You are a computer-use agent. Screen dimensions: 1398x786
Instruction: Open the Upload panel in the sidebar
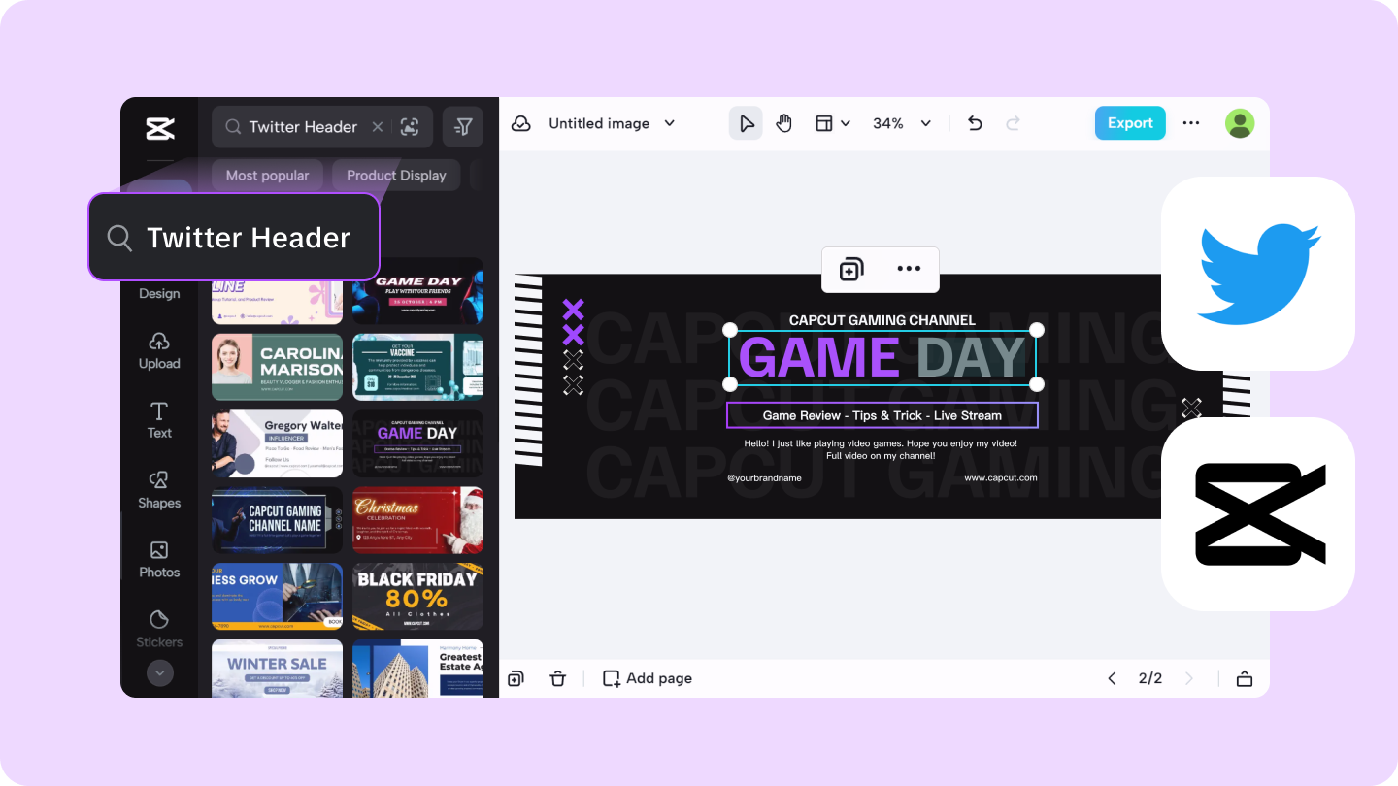click(x=158, y=351)
